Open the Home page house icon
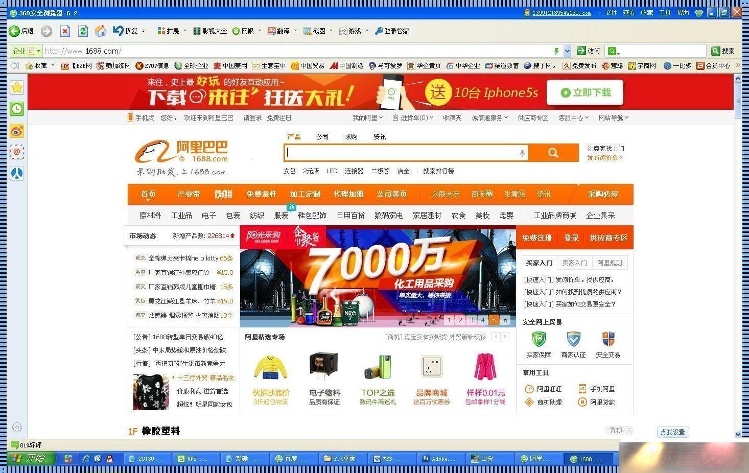 point(101,31)
